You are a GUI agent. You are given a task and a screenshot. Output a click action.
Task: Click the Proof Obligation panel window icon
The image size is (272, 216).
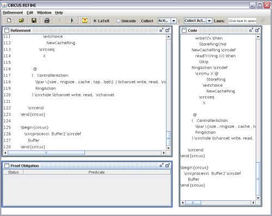coord(7,165)
